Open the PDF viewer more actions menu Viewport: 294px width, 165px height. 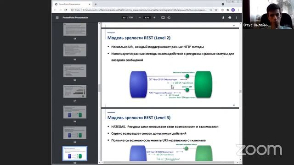tap(236, 17)
